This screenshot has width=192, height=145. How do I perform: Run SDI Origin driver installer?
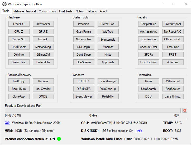[x=84, y=47]
